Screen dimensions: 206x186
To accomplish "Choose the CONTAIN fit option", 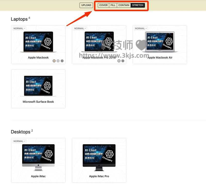I will point(124,5).
